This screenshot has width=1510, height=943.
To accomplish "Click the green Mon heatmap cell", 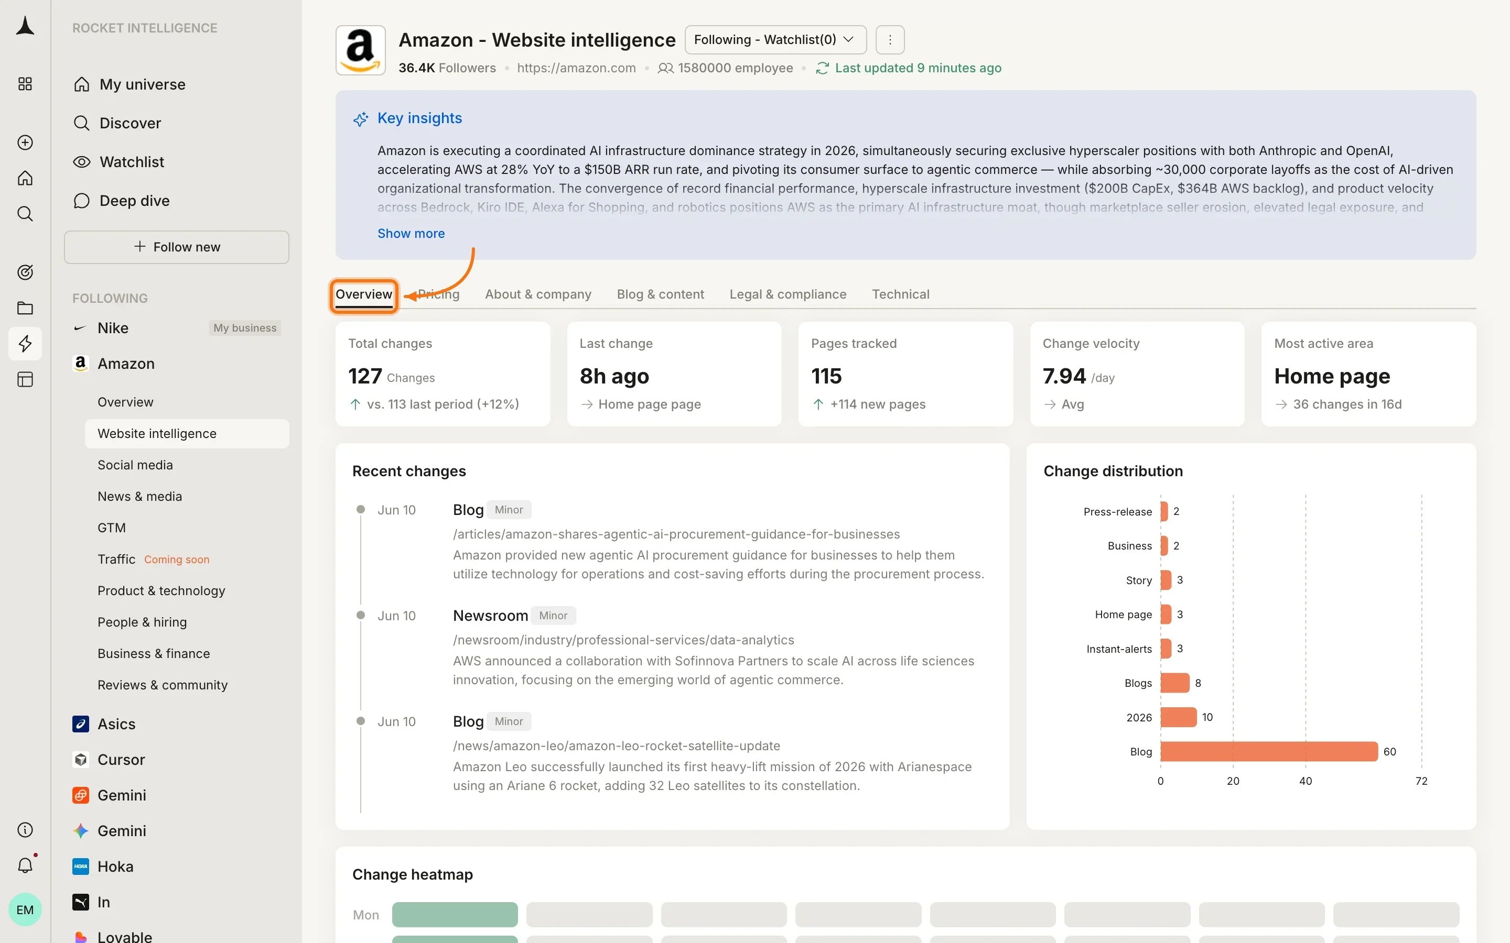I will 455,915.
